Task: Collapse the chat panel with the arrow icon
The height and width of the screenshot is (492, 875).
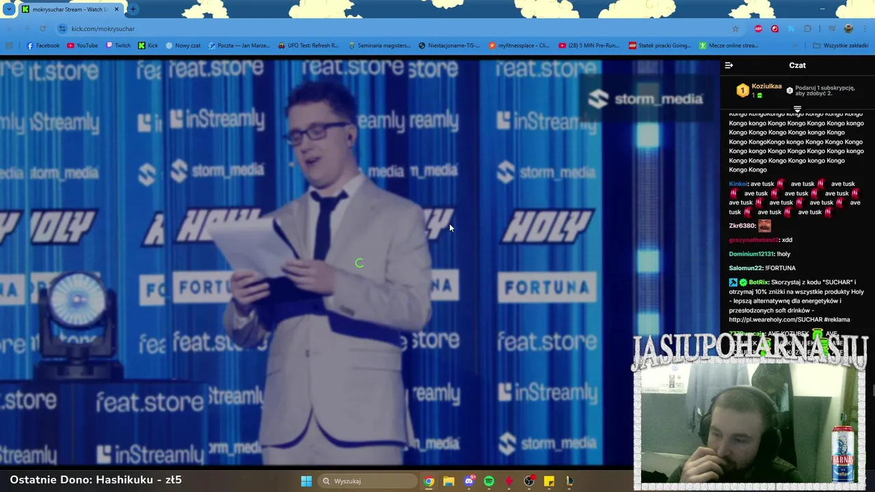Action: [729, 66]
